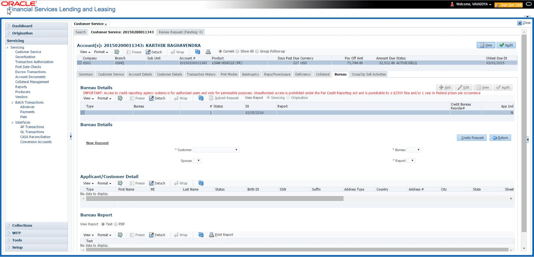Detach the Bureau Report table
Image resolution: width=534 pixels, height=257 pixels.
pyautogui.click(x=157, y=235)
